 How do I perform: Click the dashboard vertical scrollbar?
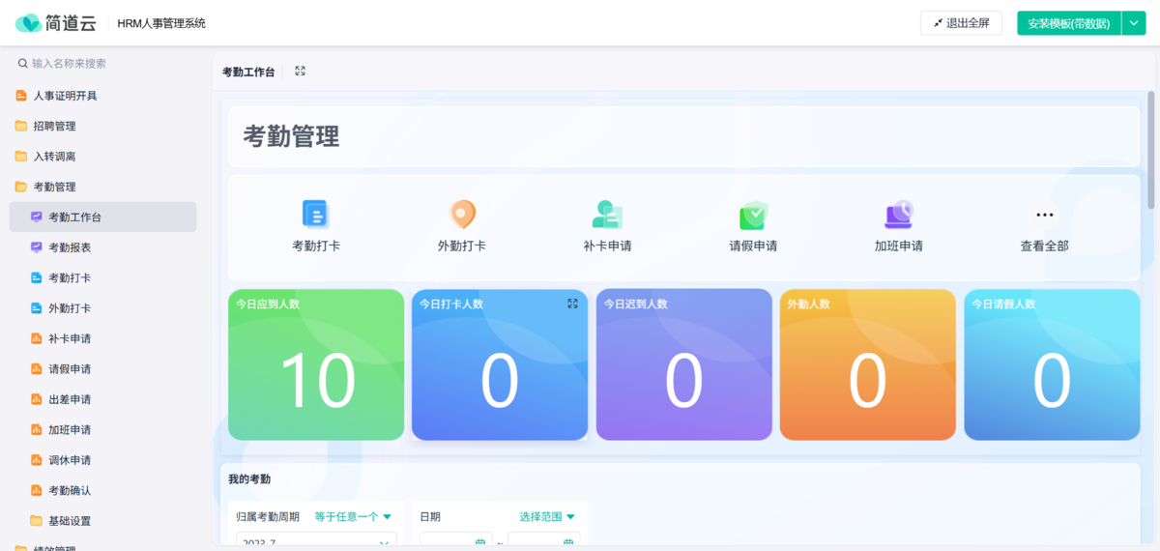(1150, 150)
